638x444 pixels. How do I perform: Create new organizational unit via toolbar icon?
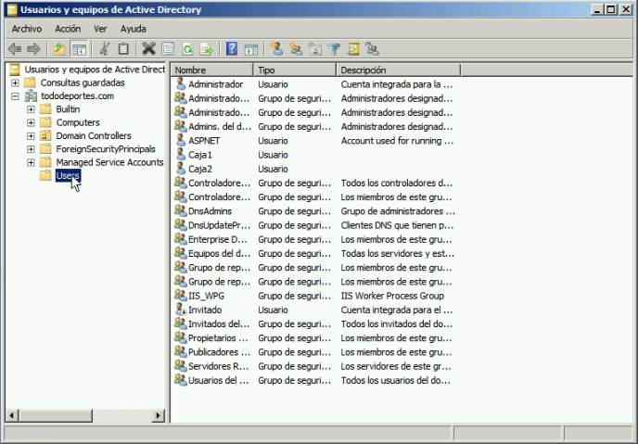point(315,49)
